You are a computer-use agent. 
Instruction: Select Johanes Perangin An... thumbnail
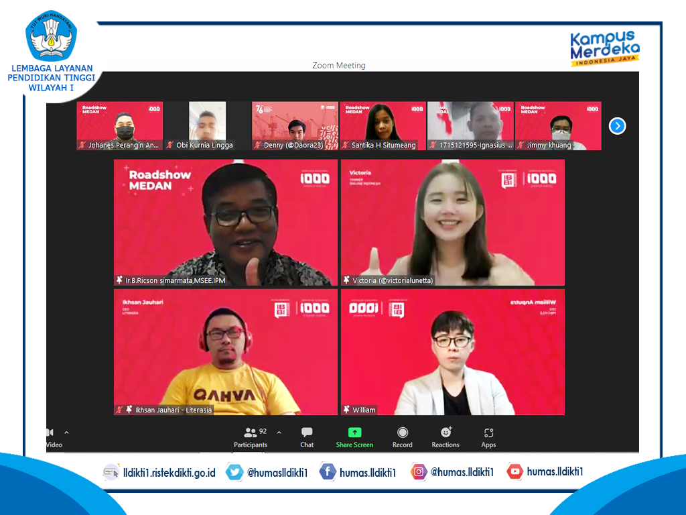click(x=120, y=126)
